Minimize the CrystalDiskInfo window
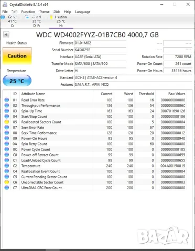The image size is (195, 251). [x=162, y=4]
